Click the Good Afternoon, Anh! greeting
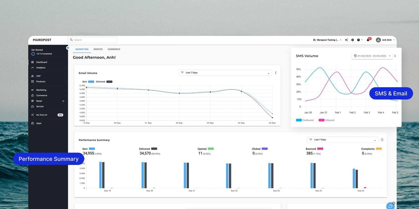This screenshot has height=209, width=419. [94, 57]
